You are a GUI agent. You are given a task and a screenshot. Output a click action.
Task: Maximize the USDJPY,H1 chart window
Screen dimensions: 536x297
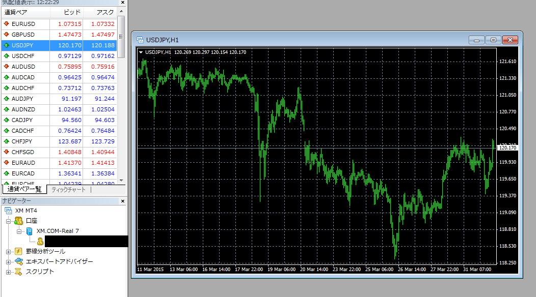point(493,40)
